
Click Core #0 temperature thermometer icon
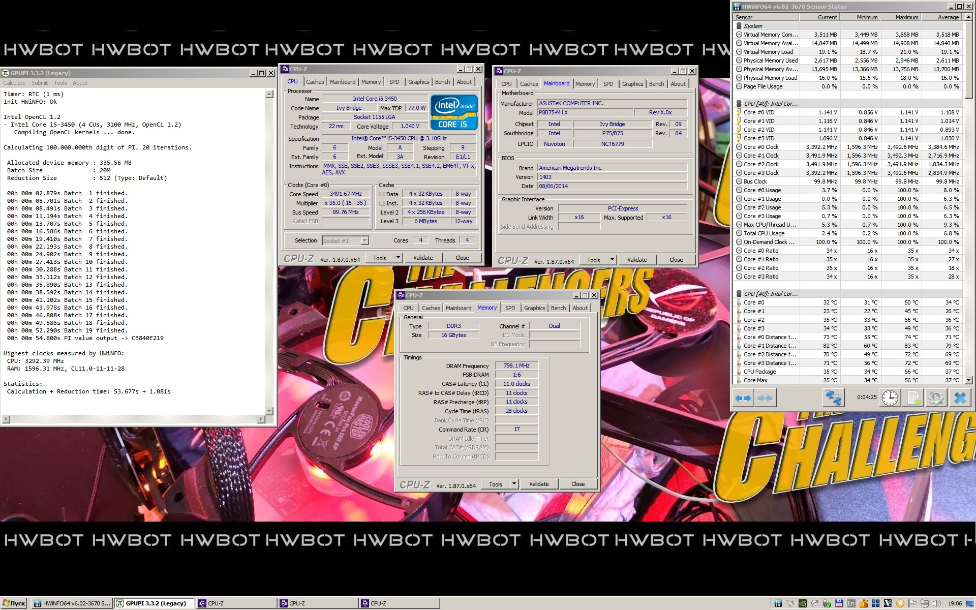739,302
